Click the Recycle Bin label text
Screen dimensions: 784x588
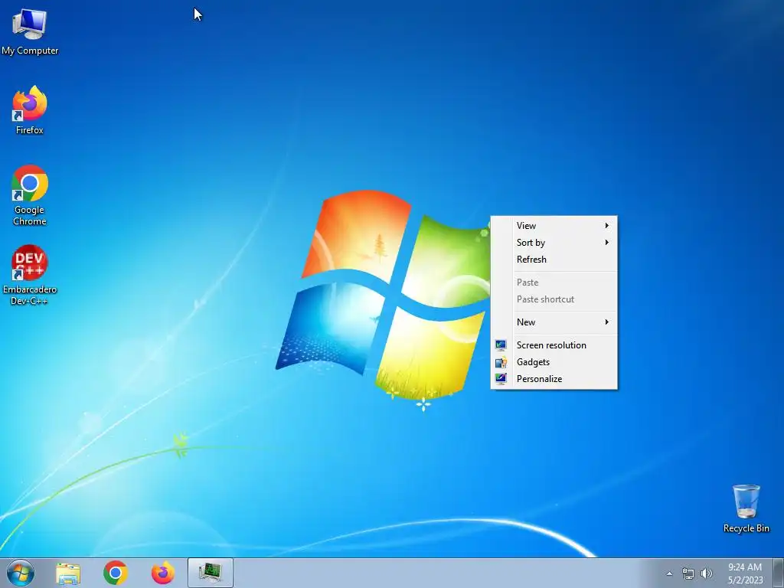click(x=746, y=528)
